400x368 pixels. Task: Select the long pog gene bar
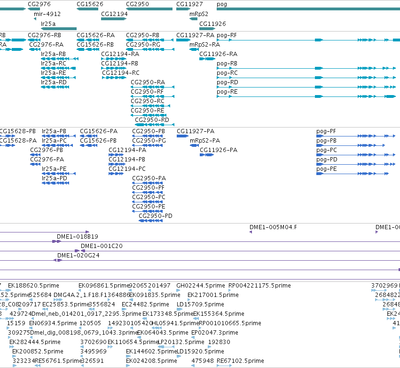click(x=308, y=9)
